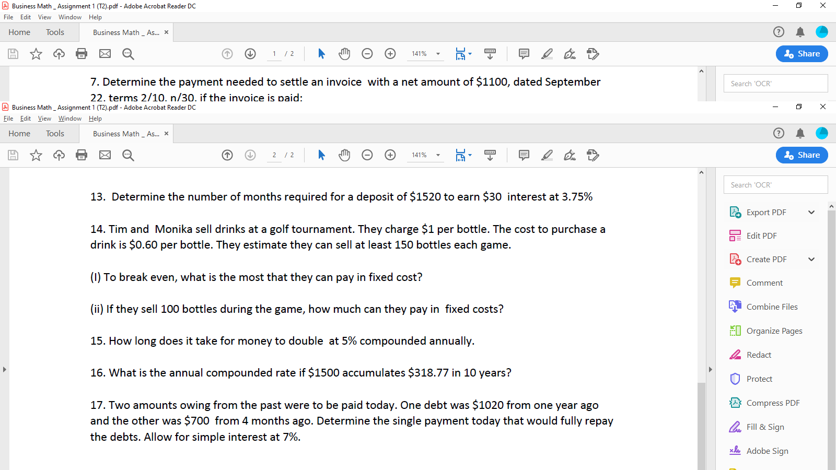The width and height of the screenshot is (836, 470).
Task: Switch to Home tab in page 2 window
Action: click(19, 134)
